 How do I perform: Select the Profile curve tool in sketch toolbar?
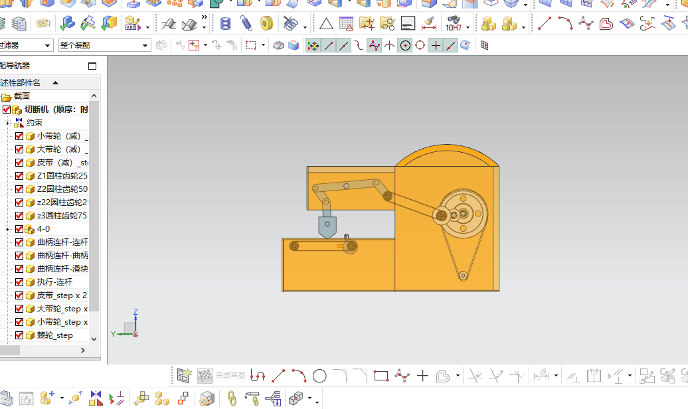pos(258,376)
